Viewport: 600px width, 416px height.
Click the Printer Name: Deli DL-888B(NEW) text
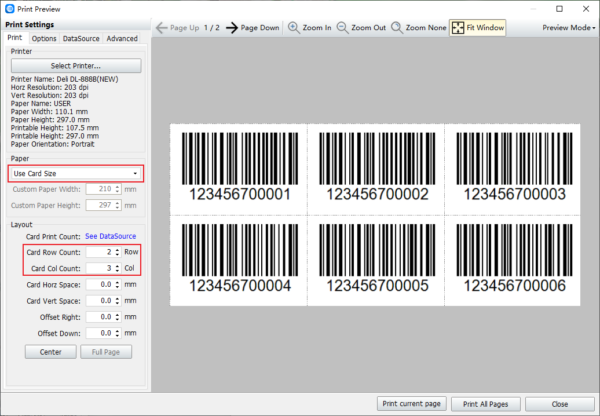[x=65, y=79]
